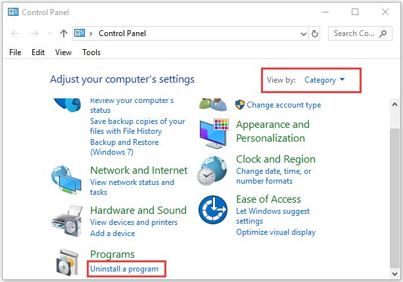Open the Tools menu
The height and width of the screenshot is (282, 403).
(91, 52)
